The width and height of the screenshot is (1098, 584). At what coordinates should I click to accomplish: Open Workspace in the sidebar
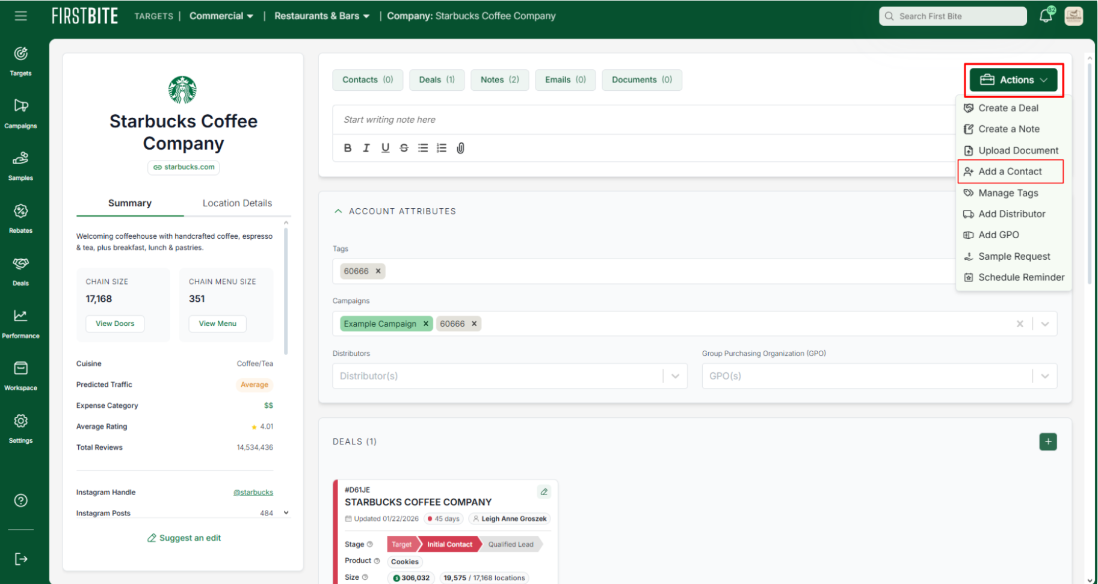pyautogui.click(x=21, y=376)
